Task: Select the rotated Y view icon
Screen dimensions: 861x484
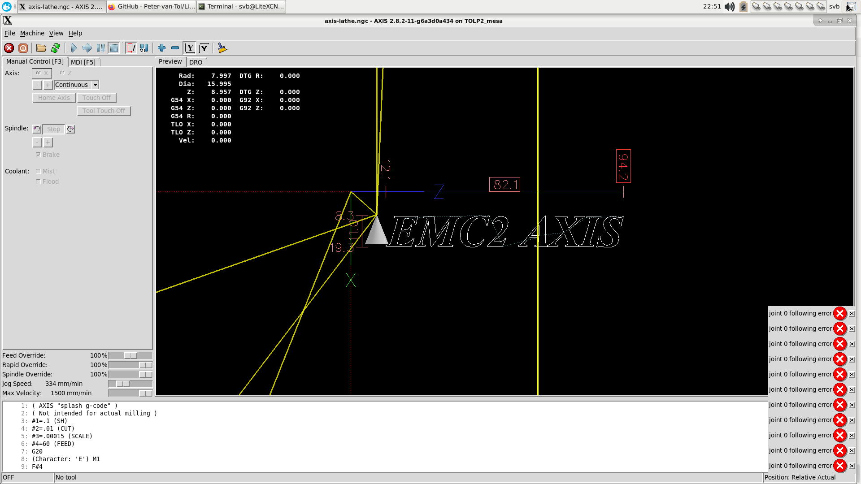Action: point(204,48)
